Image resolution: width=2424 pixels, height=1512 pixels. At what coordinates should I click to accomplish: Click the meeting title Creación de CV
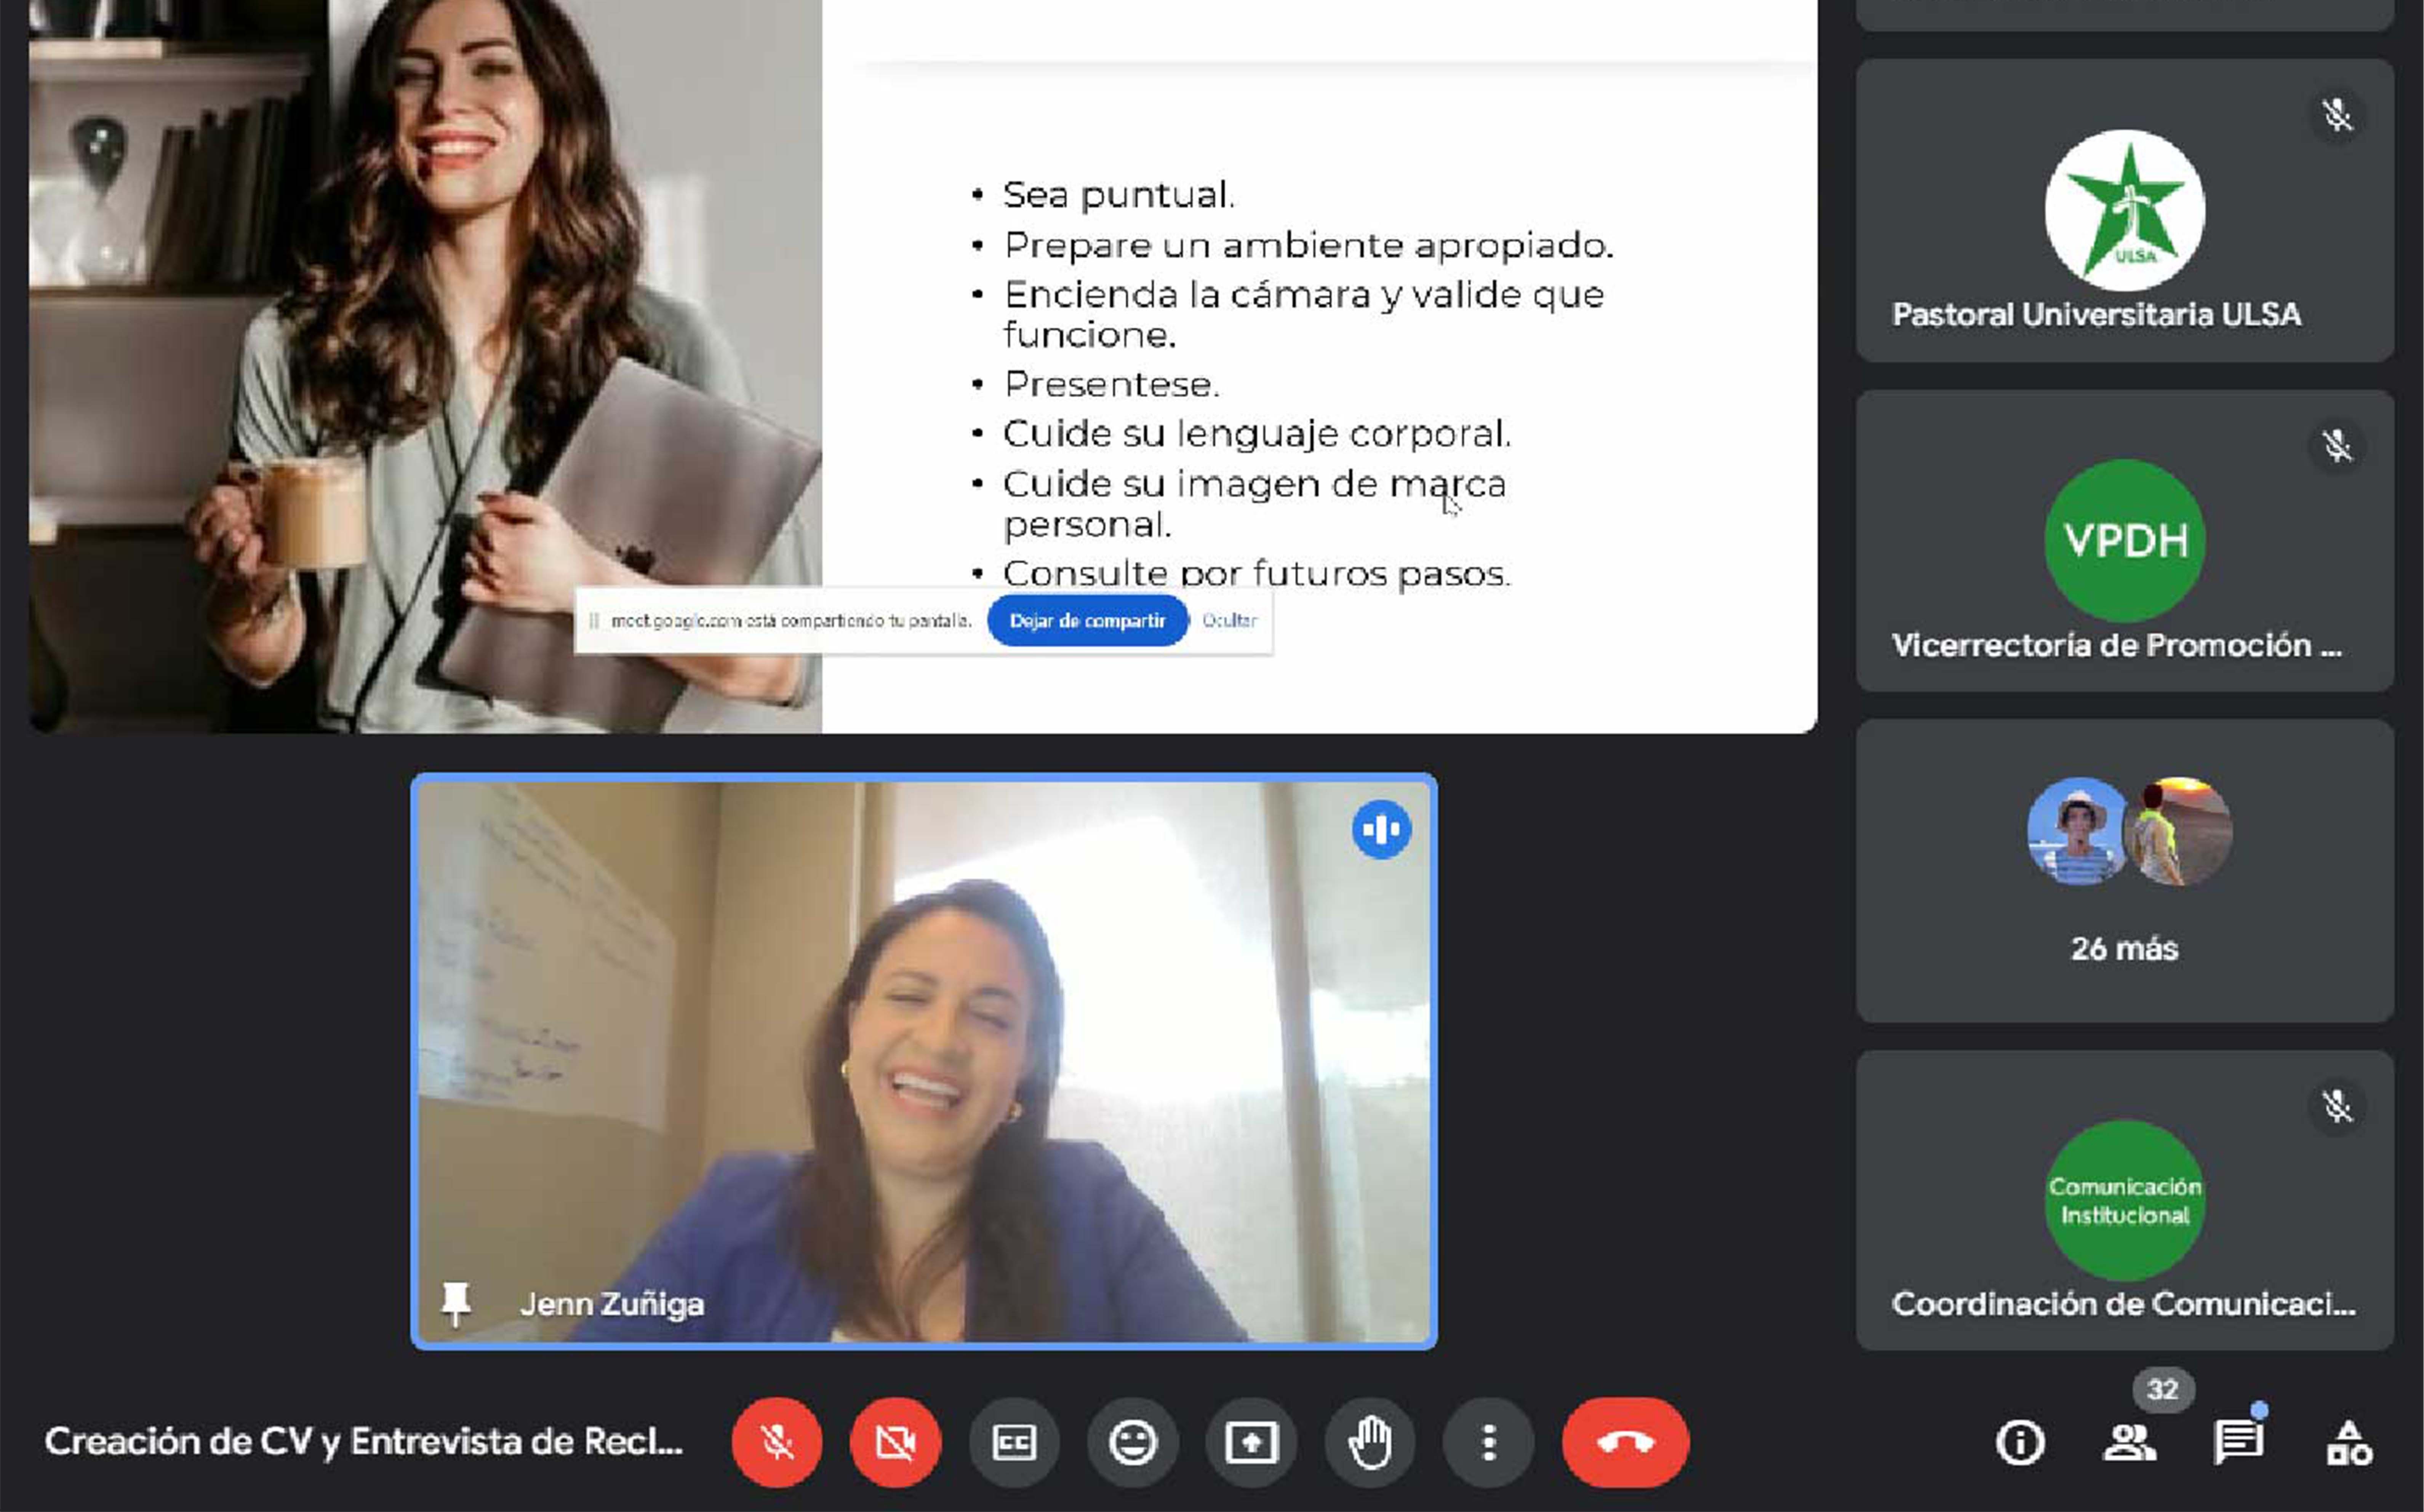[x=363, y=1442]
